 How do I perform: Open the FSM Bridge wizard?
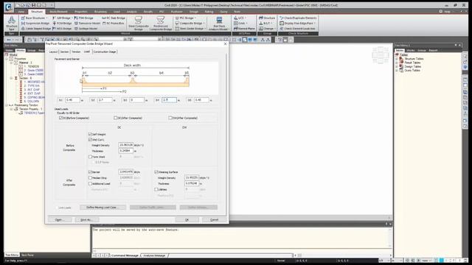point(83,18)
